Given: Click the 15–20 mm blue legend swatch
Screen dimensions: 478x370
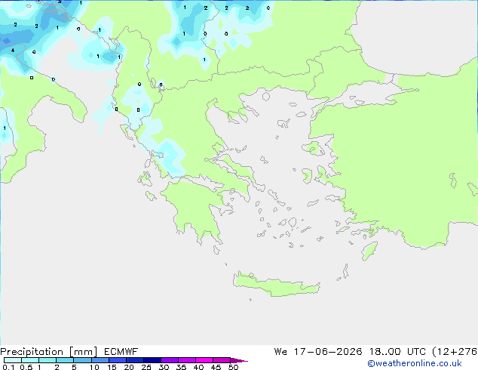Looking at the screenshot, I should pos(117,360).
